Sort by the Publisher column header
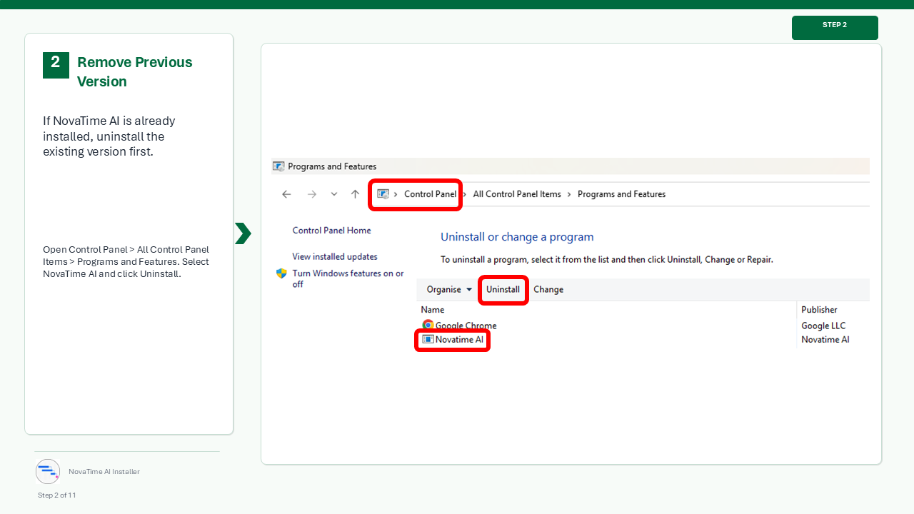Viewport: 914px width, 514px height. (819, 310)
